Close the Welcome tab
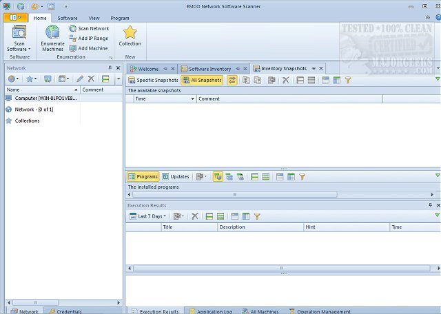 point(173,69)
